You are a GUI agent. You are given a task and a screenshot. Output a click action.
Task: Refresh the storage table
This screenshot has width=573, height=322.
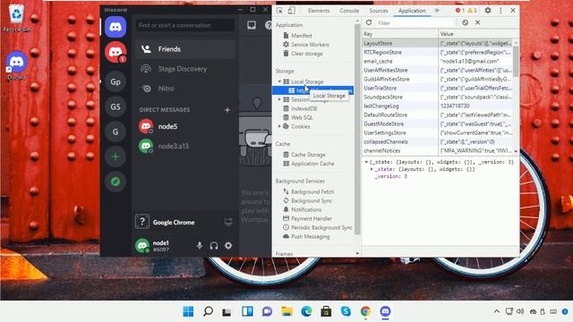369,22
